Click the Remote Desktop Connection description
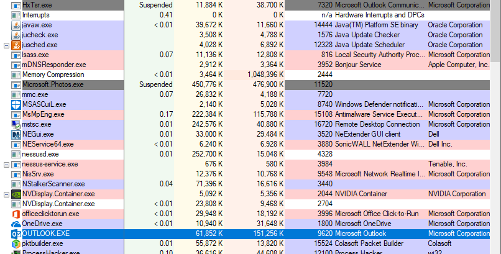501x254 pixels. tap(377, 124)
